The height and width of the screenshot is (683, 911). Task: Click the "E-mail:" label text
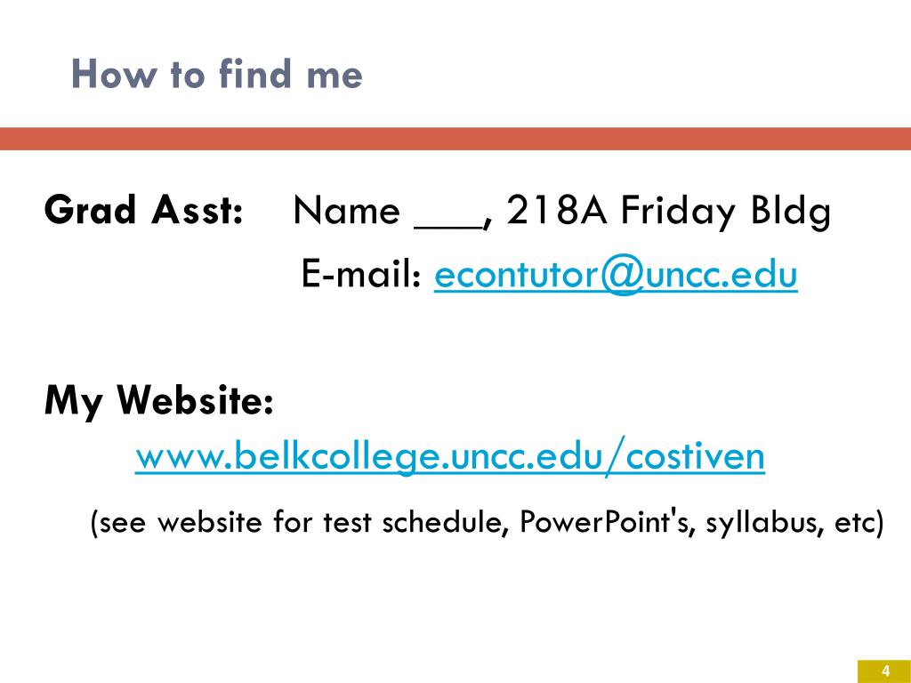click(361, 273)
